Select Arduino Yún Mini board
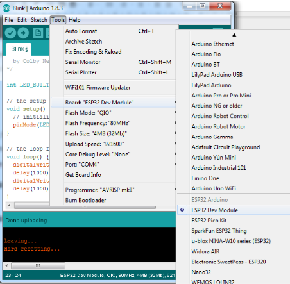The width and height of the screenshot is (290, 284). pyautogui.click(x=234, y=158)
